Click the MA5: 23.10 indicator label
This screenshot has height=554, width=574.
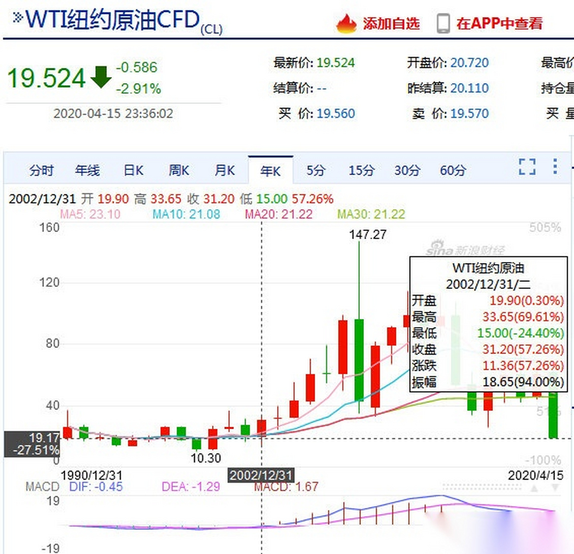click(x=90, y=214)
